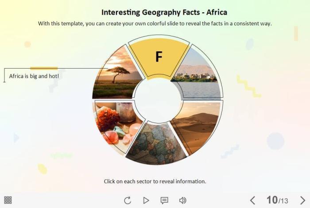Click the 'Click on each sector' instruction text
Image resolution: width=310 pixels, height=208 pixels.
[155, 181]
